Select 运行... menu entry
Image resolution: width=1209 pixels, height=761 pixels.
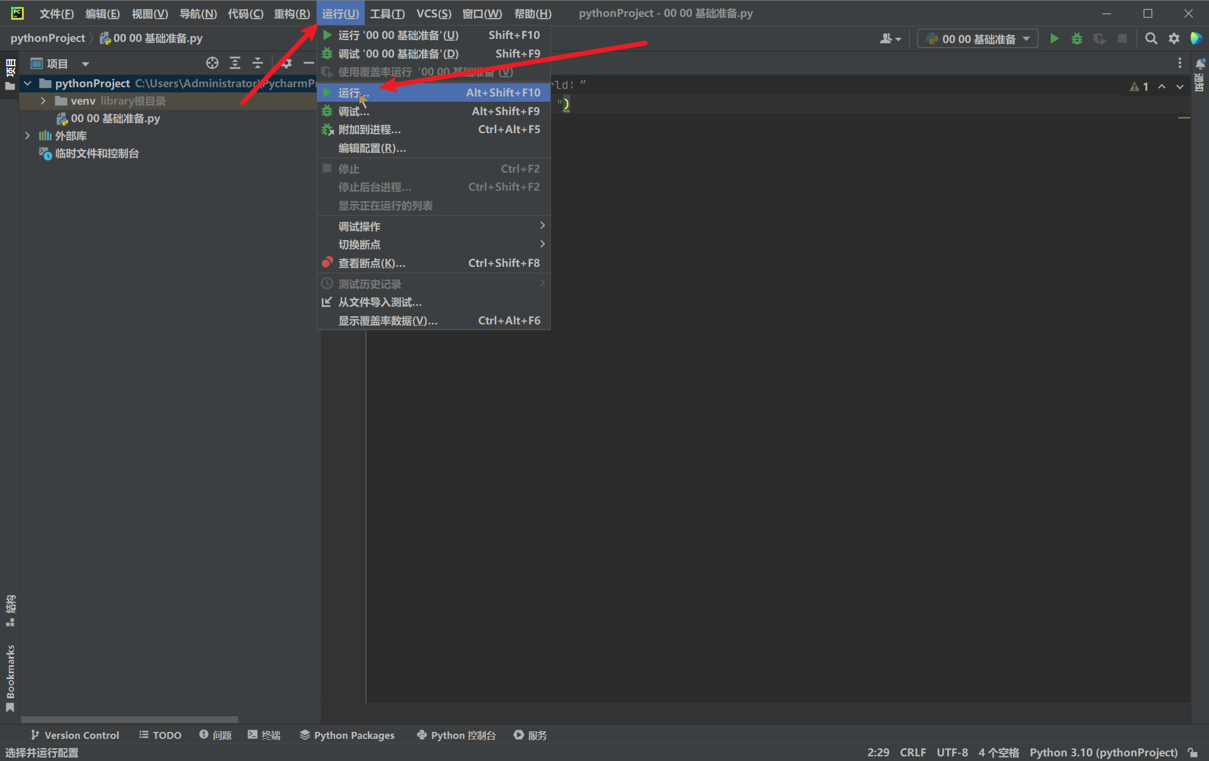(x=433, y=92)
